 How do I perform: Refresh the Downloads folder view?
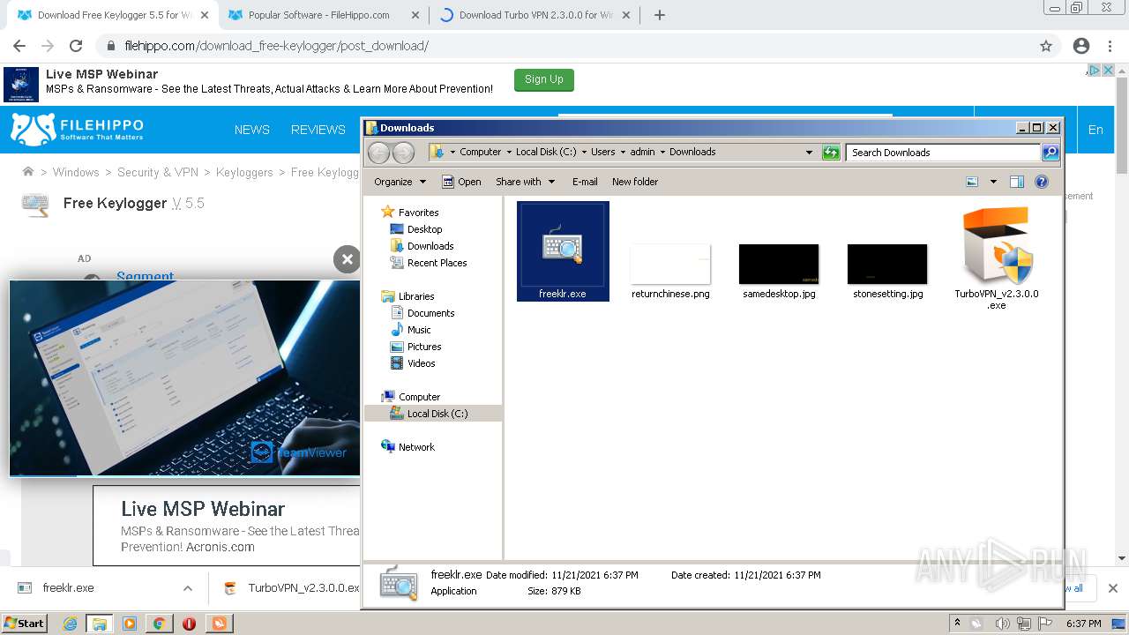point(831,153)
